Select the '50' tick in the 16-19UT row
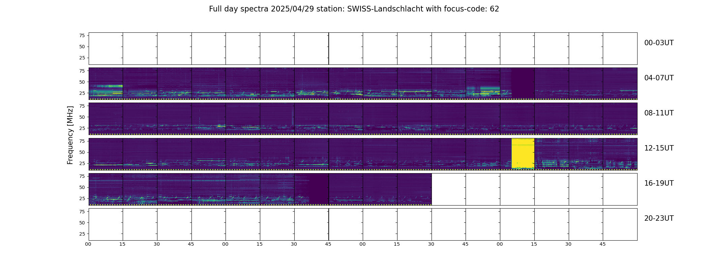The width and height of the screenshot is (708, 270). tap(82, 187)
